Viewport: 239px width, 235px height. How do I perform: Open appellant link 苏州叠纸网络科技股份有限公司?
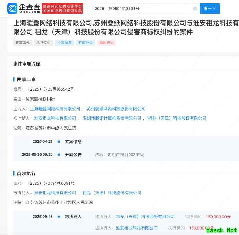116,109
